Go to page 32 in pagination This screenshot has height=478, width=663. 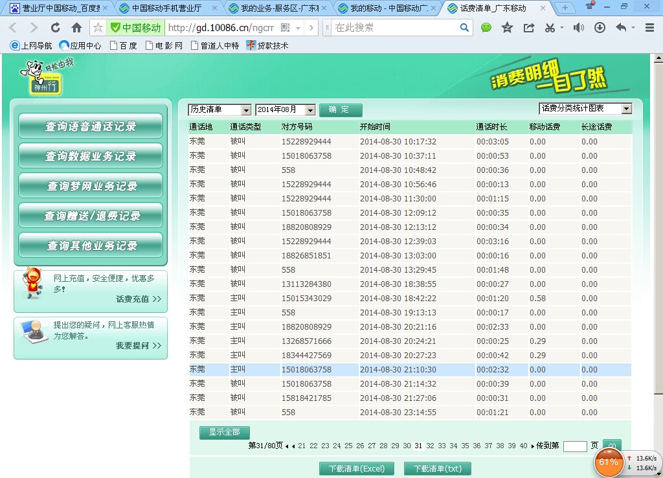[430, 446]
